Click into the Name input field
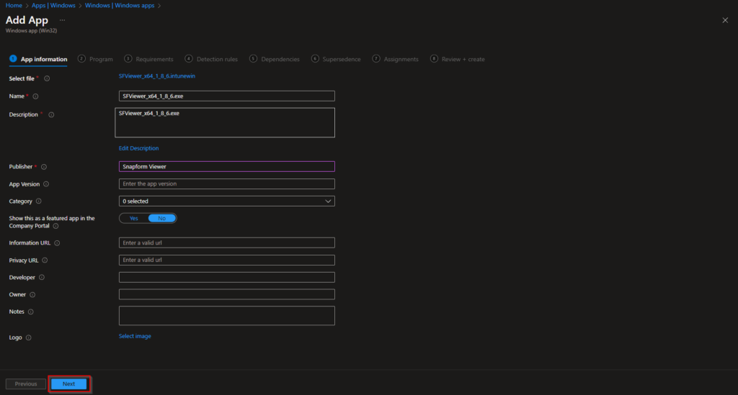The image size is (738, 395). 227,96
